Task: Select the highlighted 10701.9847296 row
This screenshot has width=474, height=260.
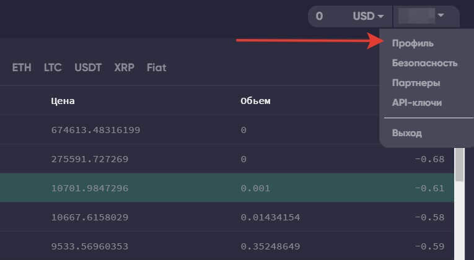Action: pyautogui.click(x=89, y=188)
